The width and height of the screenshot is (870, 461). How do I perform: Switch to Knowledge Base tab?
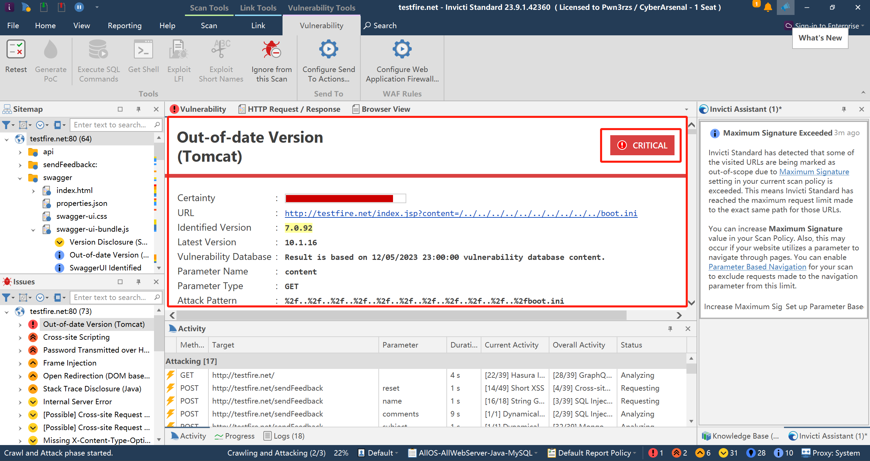tap(740, 436)
